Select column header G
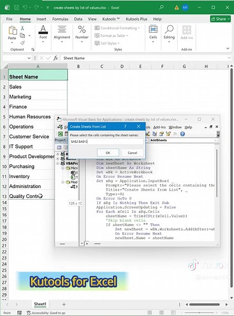Viewport: 234px width, 316px height. 184,66
